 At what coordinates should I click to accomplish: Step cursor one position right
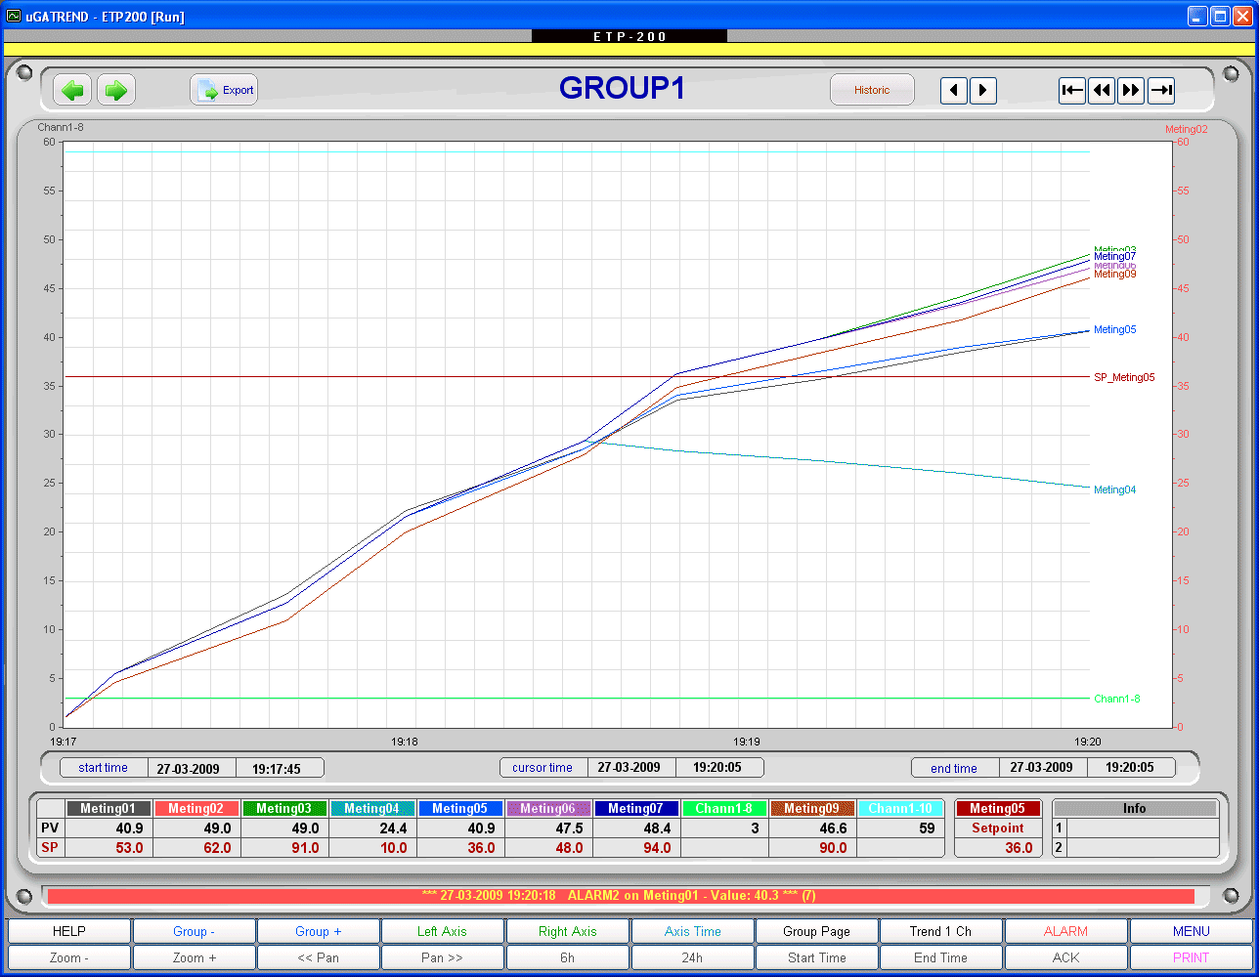pos(983,91)
